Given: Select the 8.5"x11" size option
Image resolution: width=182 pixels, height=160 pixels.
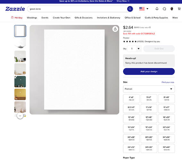Looking at the screenshot, I should (x=131, y=108).
